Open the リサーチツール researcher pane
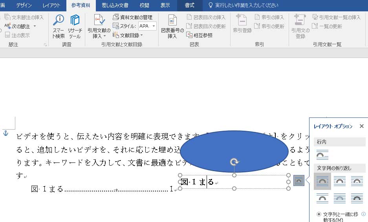Screen dimensions: 368x222 (x=75, y=27)
